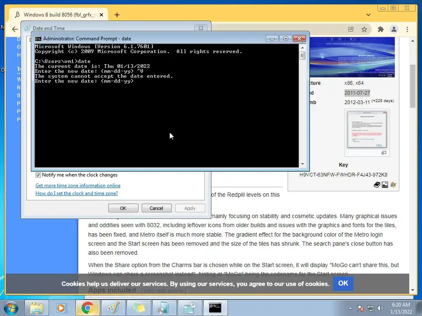Open How do I set the clock link
Image resolution: width=422 pixels, height=316 pixels.
pyautogui.click(x=77, y=193)
